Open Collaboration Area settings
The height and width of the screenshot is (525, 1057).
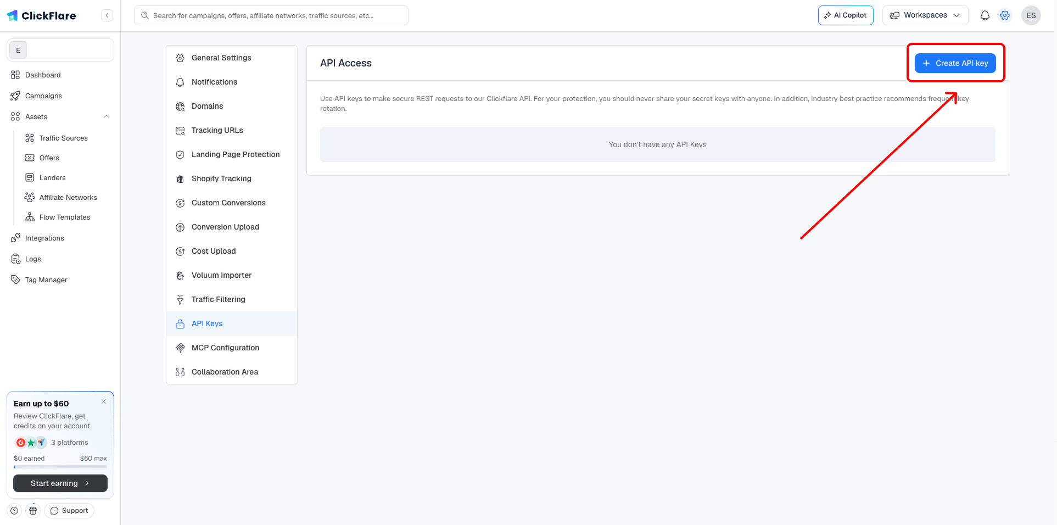pos(232,372)
